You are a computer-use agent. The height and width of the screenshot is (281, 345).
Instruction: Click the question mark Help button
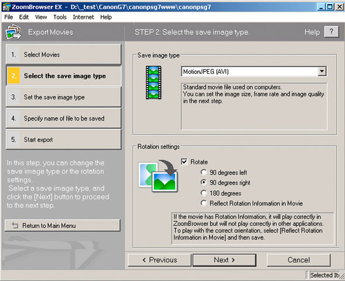pyautogui.click(x=331, y=32)
